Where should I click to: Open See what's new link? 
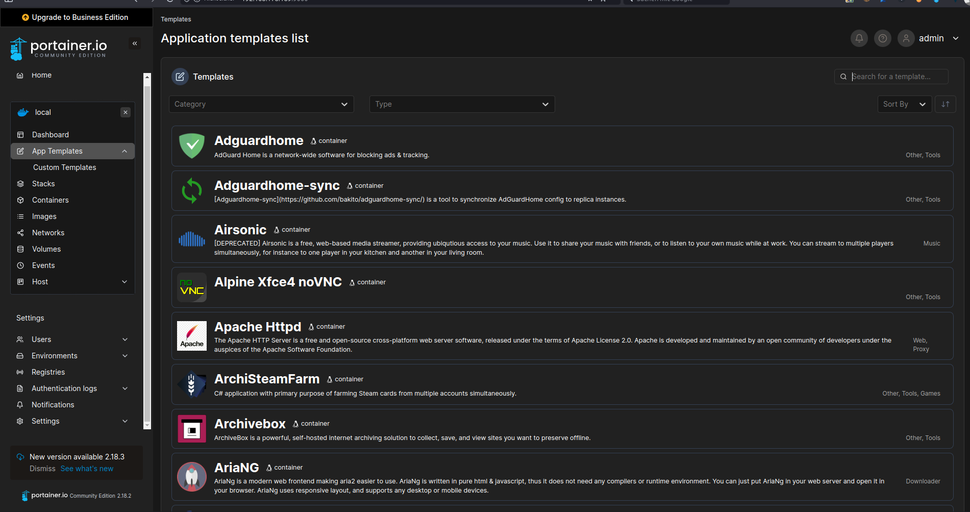[87, 469]
